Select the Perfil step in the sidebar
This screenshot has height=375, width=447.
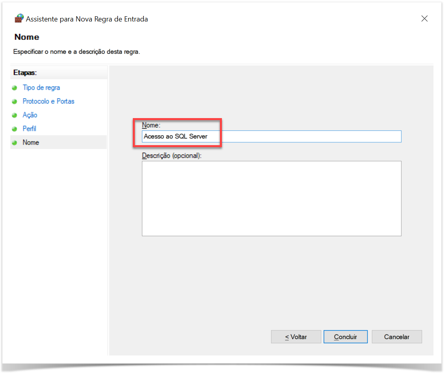(29, 129)
